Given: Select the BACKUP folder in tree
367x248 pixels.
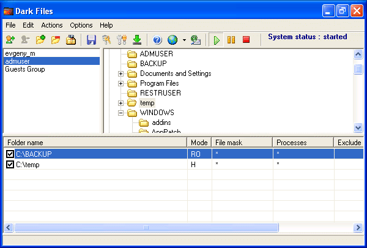Looking at the screenshot, I should (154, 64).
